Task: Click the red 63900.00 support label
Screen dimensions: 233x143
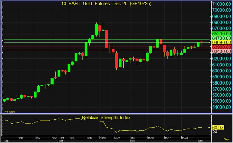Action: (x=221, y=47)
